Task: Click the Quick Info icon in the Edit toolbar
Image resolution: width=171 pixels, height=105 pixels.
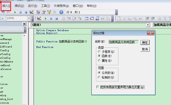Action: 129,18
